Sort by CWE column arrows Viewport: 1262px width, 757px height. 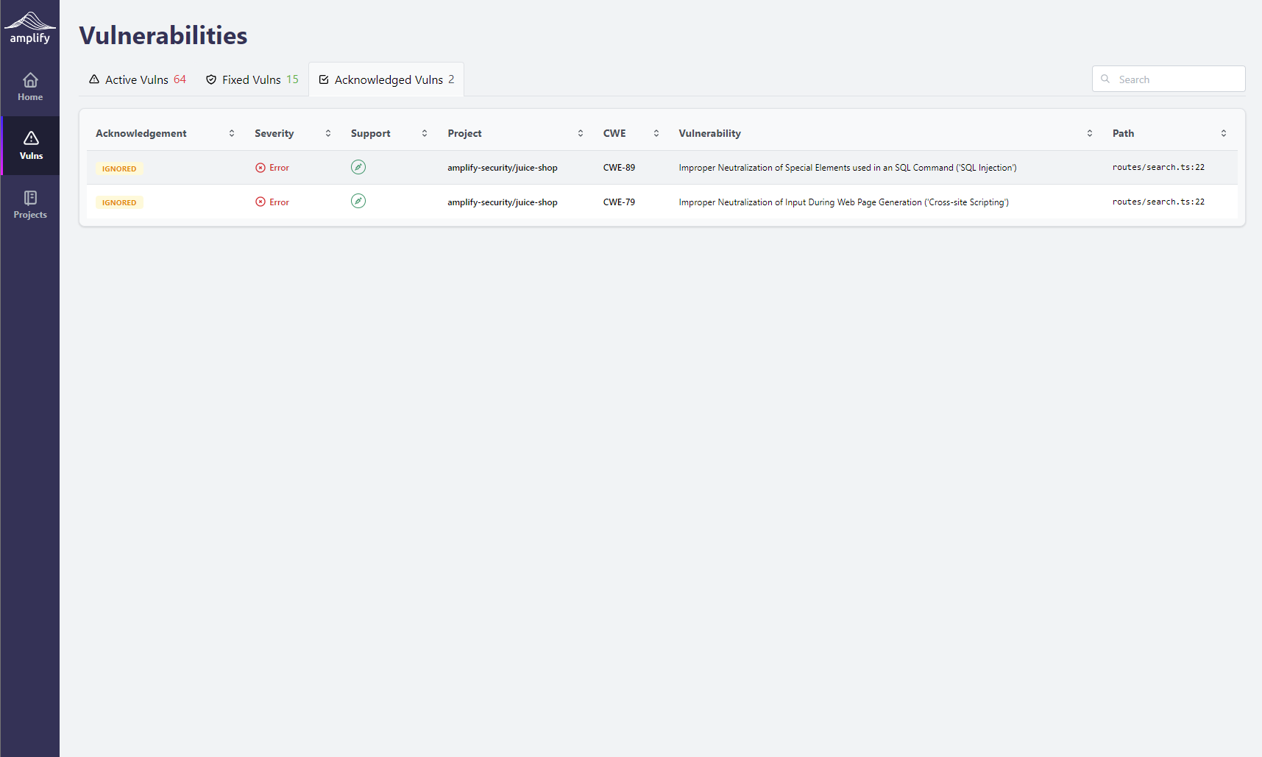coord(656,133)
